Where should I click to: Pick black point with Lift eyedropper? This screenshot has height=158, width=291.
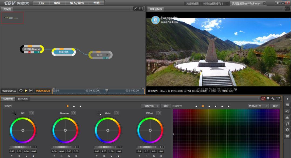(14, 113)
